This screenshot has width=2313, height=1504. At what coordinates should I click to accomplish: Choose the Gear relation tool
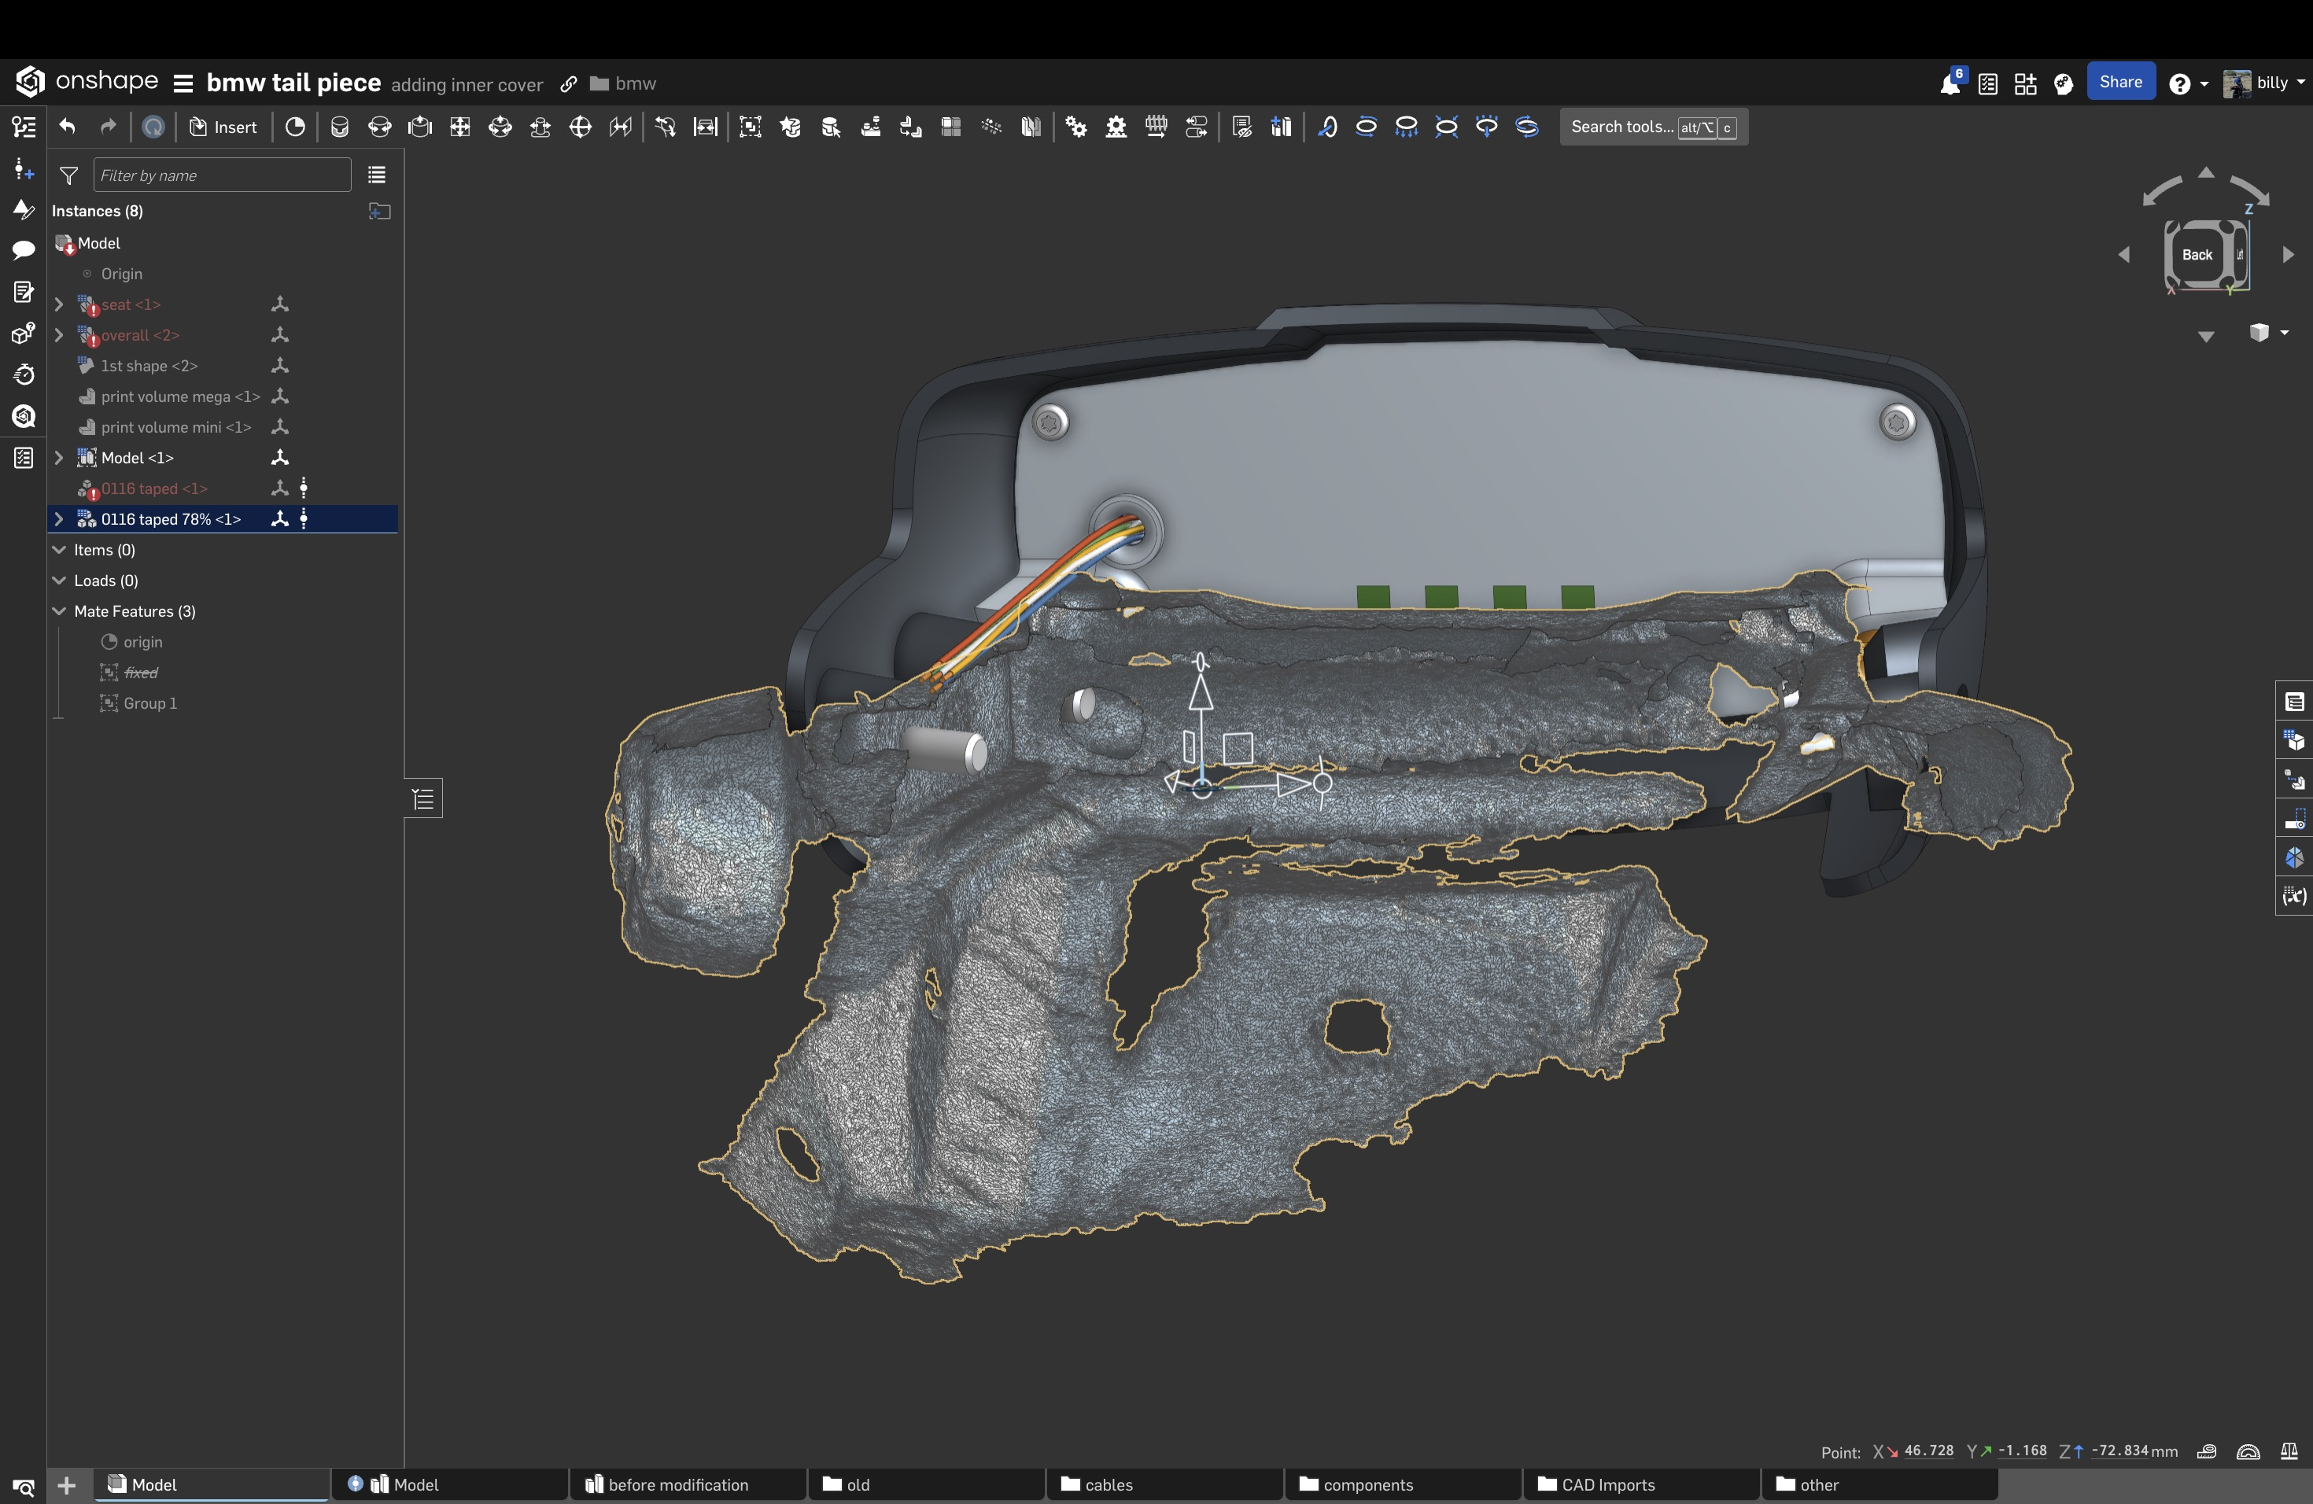tap(1075, 127)
